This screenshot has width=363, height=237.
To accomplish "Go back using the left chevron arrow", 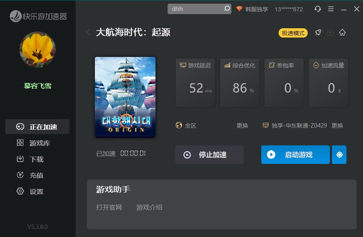I will [x=88, y=33].
